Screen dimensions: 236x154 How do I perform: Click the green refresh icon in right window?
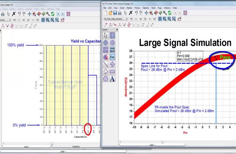click(170, 13)
